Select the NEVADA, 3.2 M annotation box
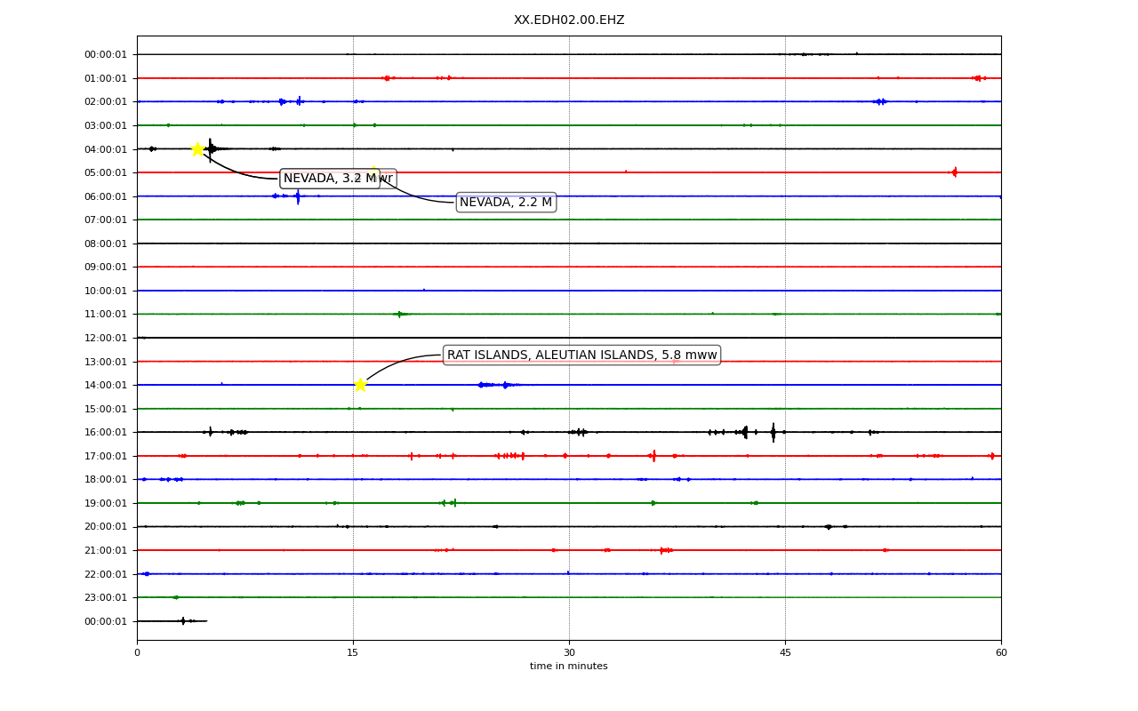The image size is (1138, 711). coord(338,179)
